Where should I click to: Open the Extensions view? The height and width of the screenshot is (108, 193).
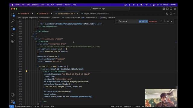click(x=13, y=41)
